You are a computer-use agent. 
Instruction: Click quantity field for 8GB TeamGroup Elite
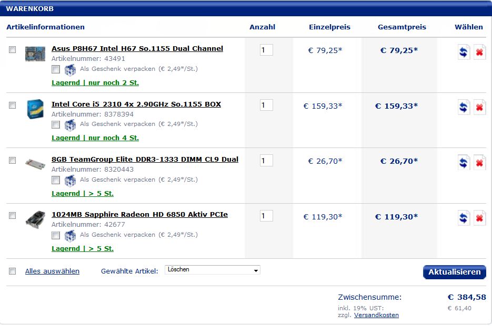tap(266, 160)
